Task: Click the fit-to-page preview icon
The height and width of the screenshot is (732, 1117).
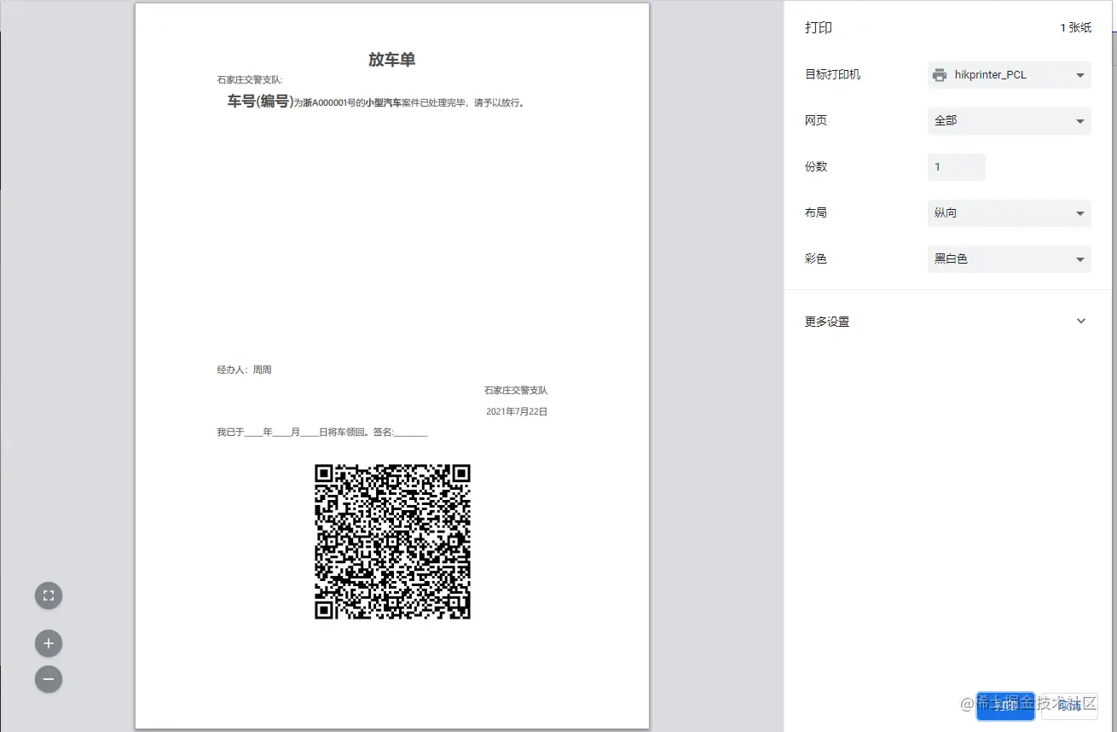Action: (x=49, y=595)
